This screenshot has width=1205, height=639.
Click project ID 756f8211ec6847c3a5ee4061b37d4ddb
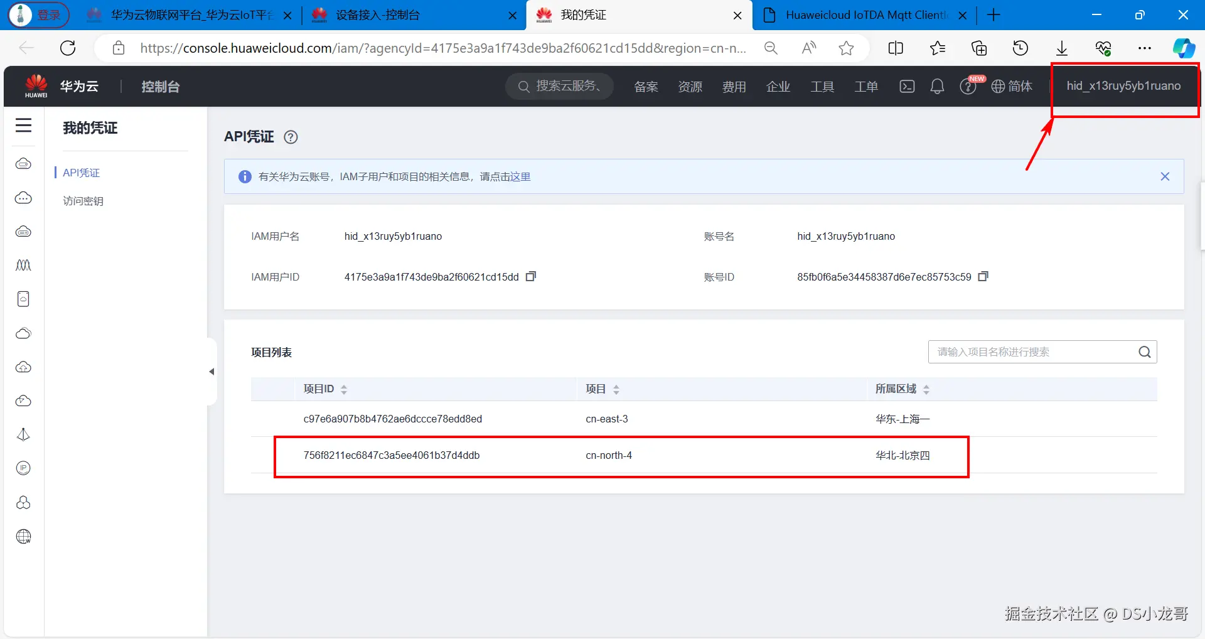coord(392,455)
